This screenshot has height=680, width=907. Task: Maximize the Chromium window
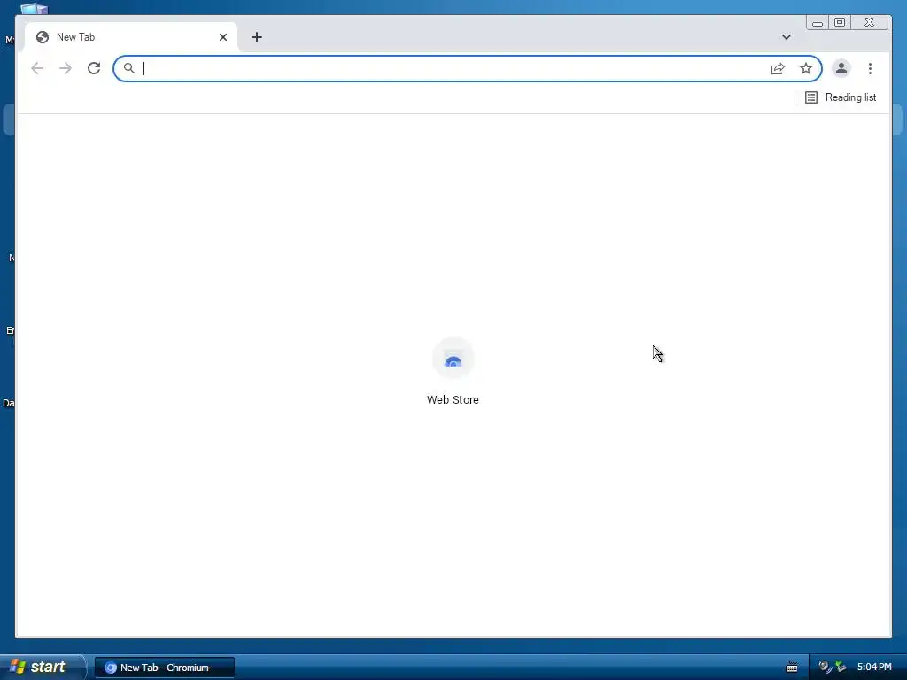click(840, 22)
